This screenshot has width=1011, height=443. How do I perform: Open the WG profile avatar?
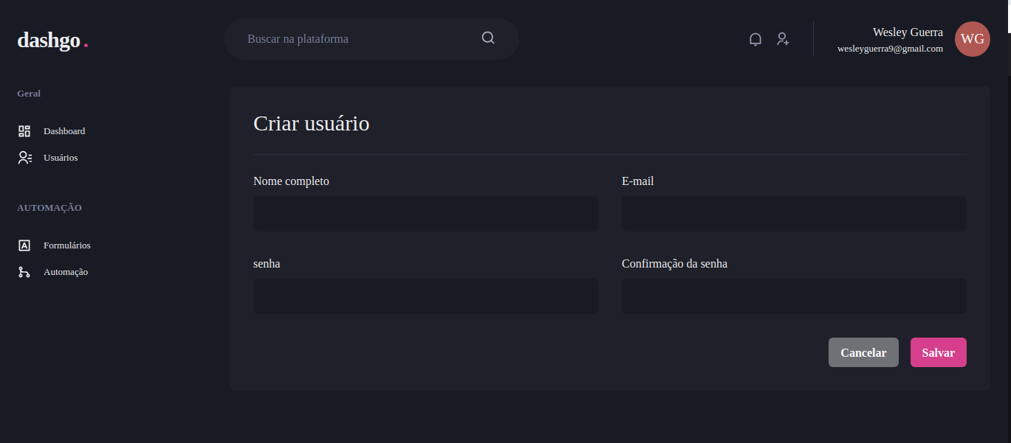973,39
